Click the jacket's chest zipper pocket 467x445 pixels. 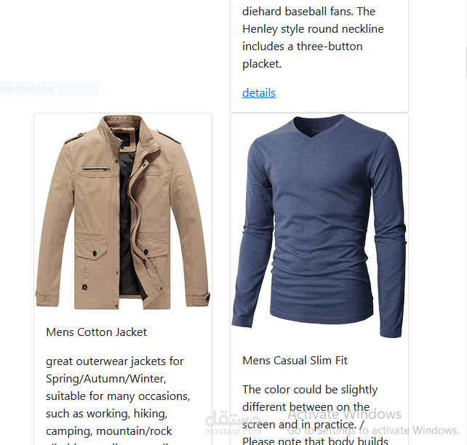point(96,169)
